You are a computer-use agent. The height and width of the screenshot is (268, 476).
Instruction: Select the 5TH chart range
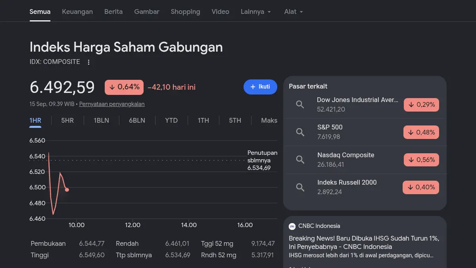pos(235,120)
